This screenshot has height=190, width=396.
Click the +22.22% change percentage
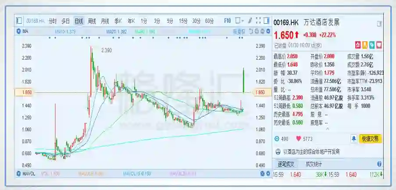(328, 35)
